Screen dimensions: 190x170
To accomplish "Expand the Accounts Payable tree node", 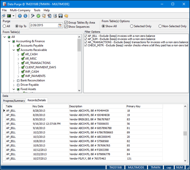I will point(13,46).
